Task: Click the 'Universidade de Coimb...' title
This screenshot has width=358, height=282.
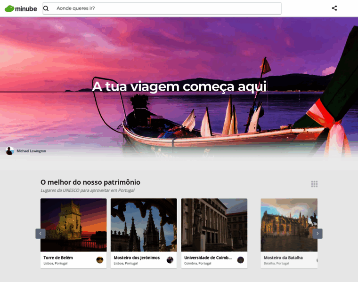Action: 208,258
